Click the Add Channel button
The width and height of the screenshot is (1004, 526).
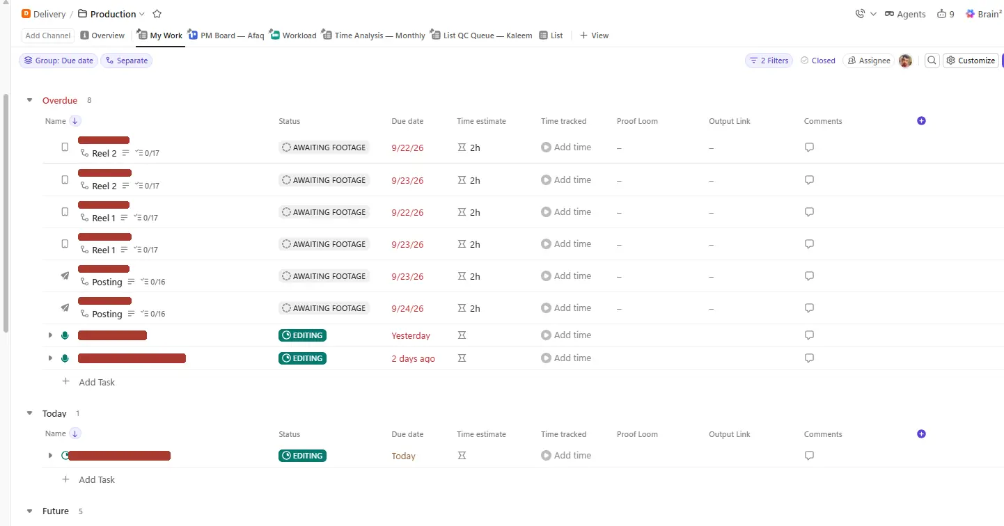pyautogui.click(x=48, y=35)
